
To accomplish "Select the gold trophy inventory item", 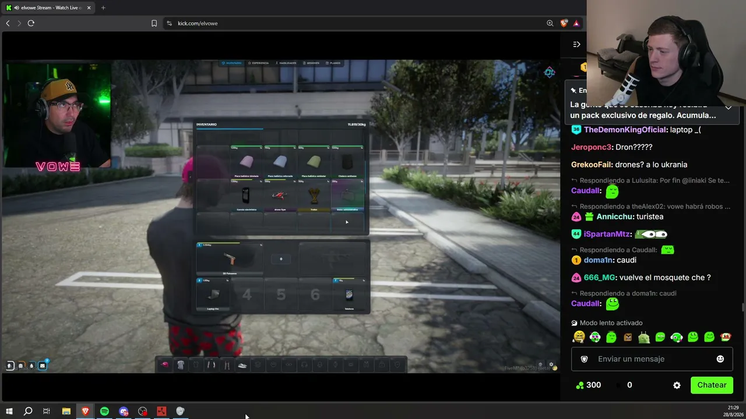I will [314, 196].
